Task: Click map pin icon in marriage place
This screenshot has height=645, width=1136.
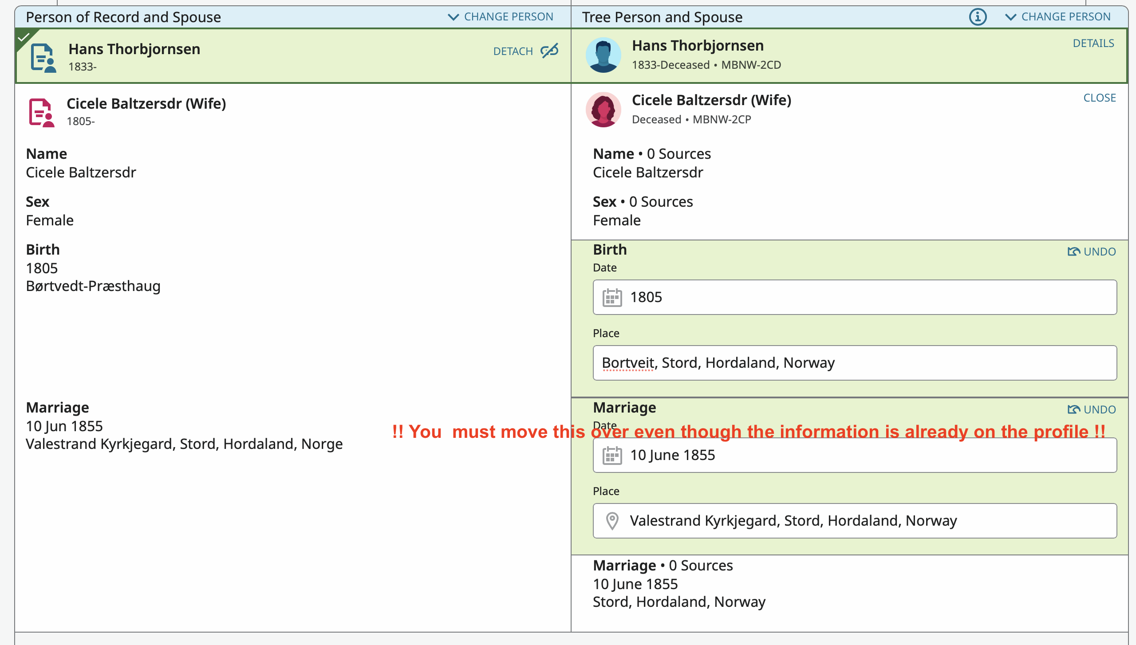Action: [612, 521]
